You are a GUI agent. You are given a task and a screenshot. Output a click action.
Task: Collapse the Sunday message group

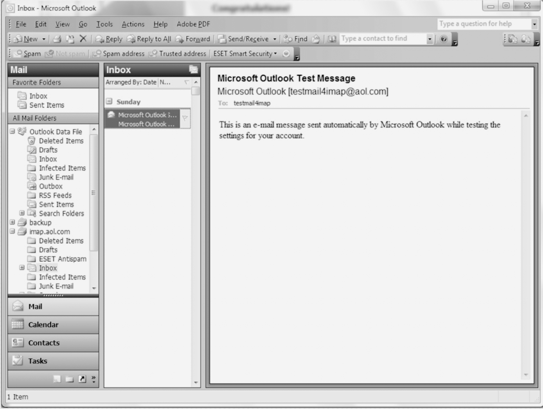point(110,101)
